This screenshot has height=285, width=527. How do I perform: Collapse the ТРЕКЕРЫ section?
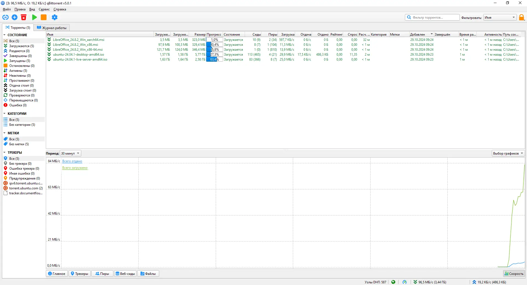pos(5,153)
